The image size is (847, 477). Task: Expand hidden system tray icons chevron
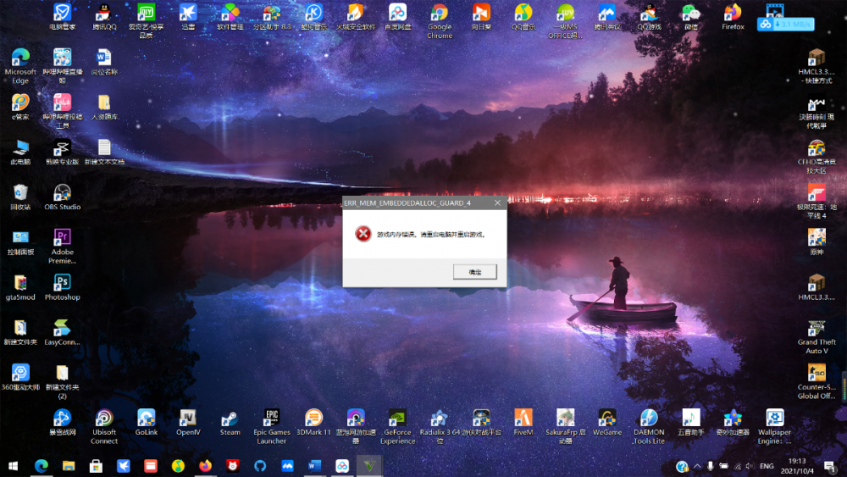pyautogui.click(x=696, y=466)
